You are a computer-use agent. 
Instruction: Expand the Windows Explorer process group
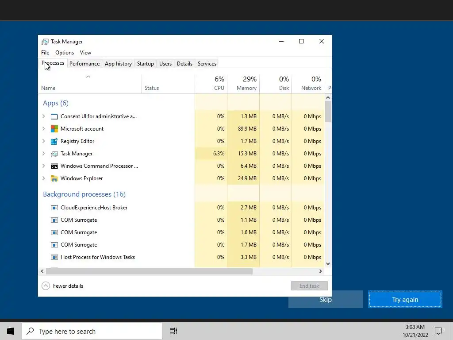coord(44,178)
